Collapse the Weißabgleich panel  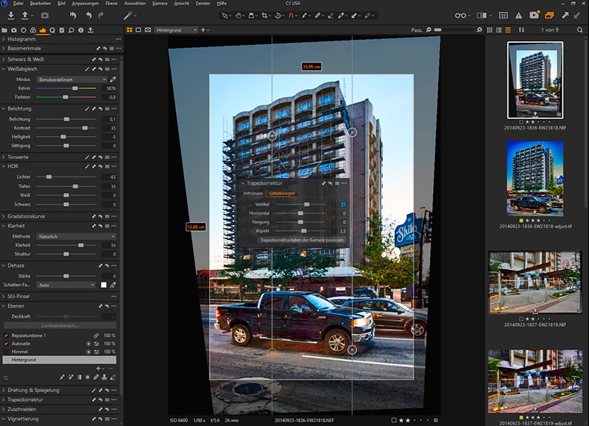[x=4, y=69]
